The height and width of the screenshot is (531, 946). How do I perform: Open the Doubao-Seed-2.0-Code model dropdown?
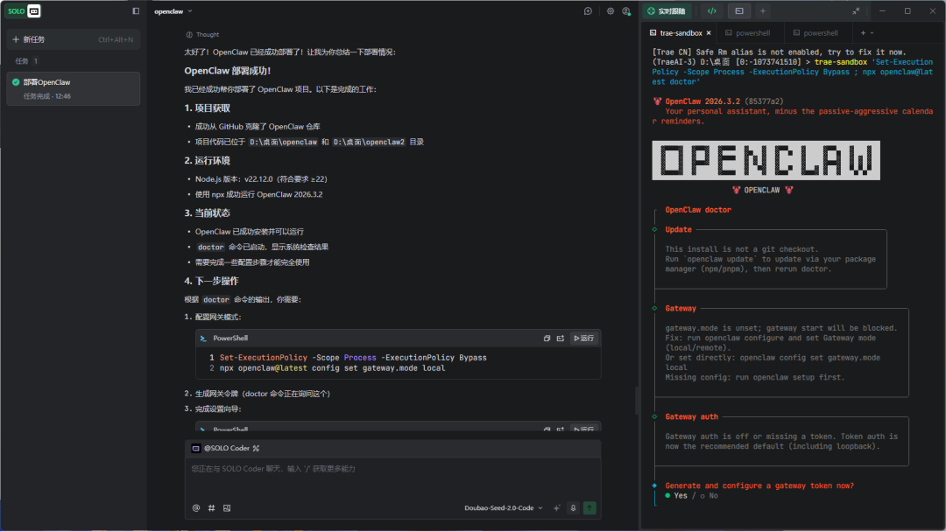tap(503, 507)
